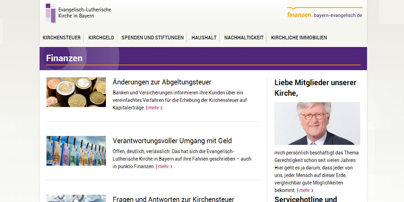Select Nachhaltigkeit in the navigation bar
Image resolution: width=404 pixels, height=202 pixels.
(x=244, y=38)
